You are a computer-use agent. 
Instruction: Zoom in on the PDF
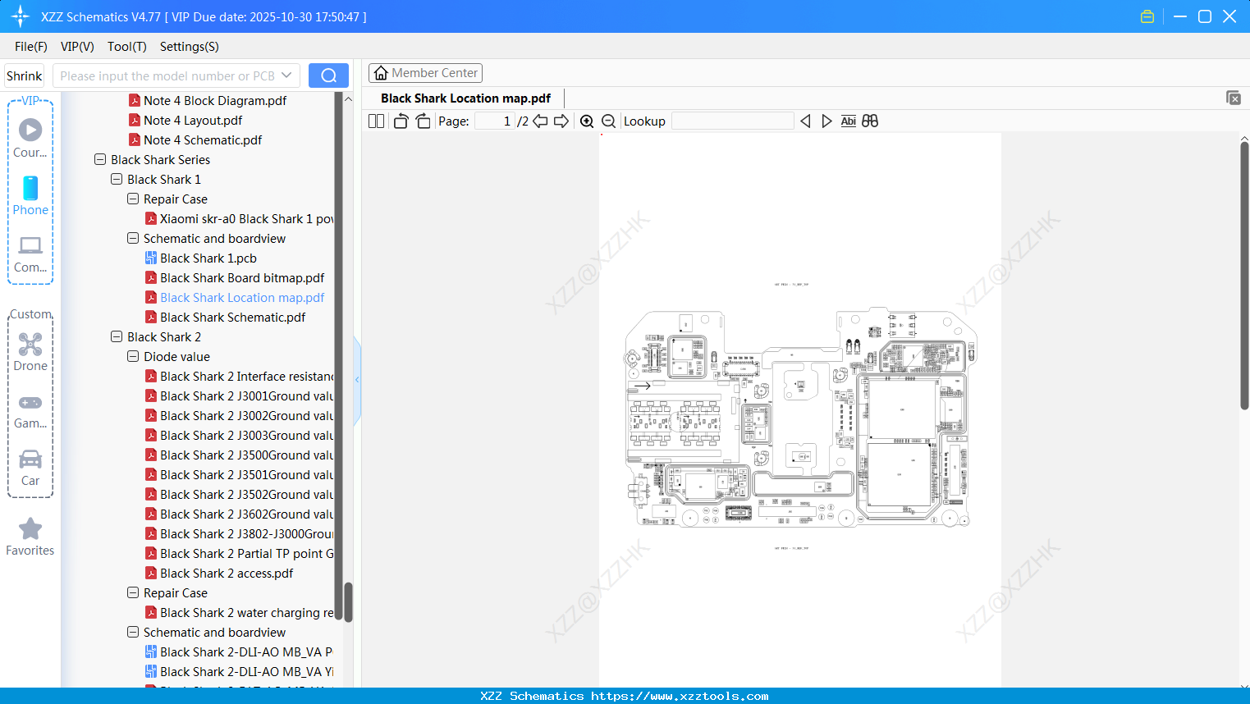[587, 121]
